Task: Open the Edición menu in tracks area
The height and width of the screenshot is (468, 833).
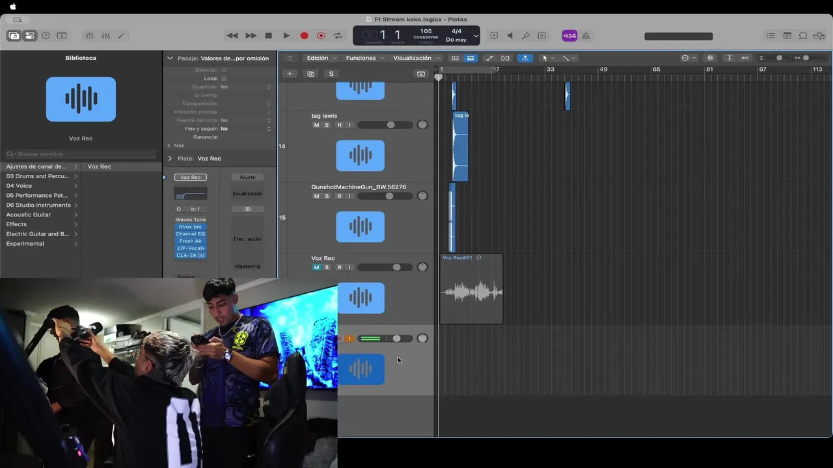Action: coord(321,58)
